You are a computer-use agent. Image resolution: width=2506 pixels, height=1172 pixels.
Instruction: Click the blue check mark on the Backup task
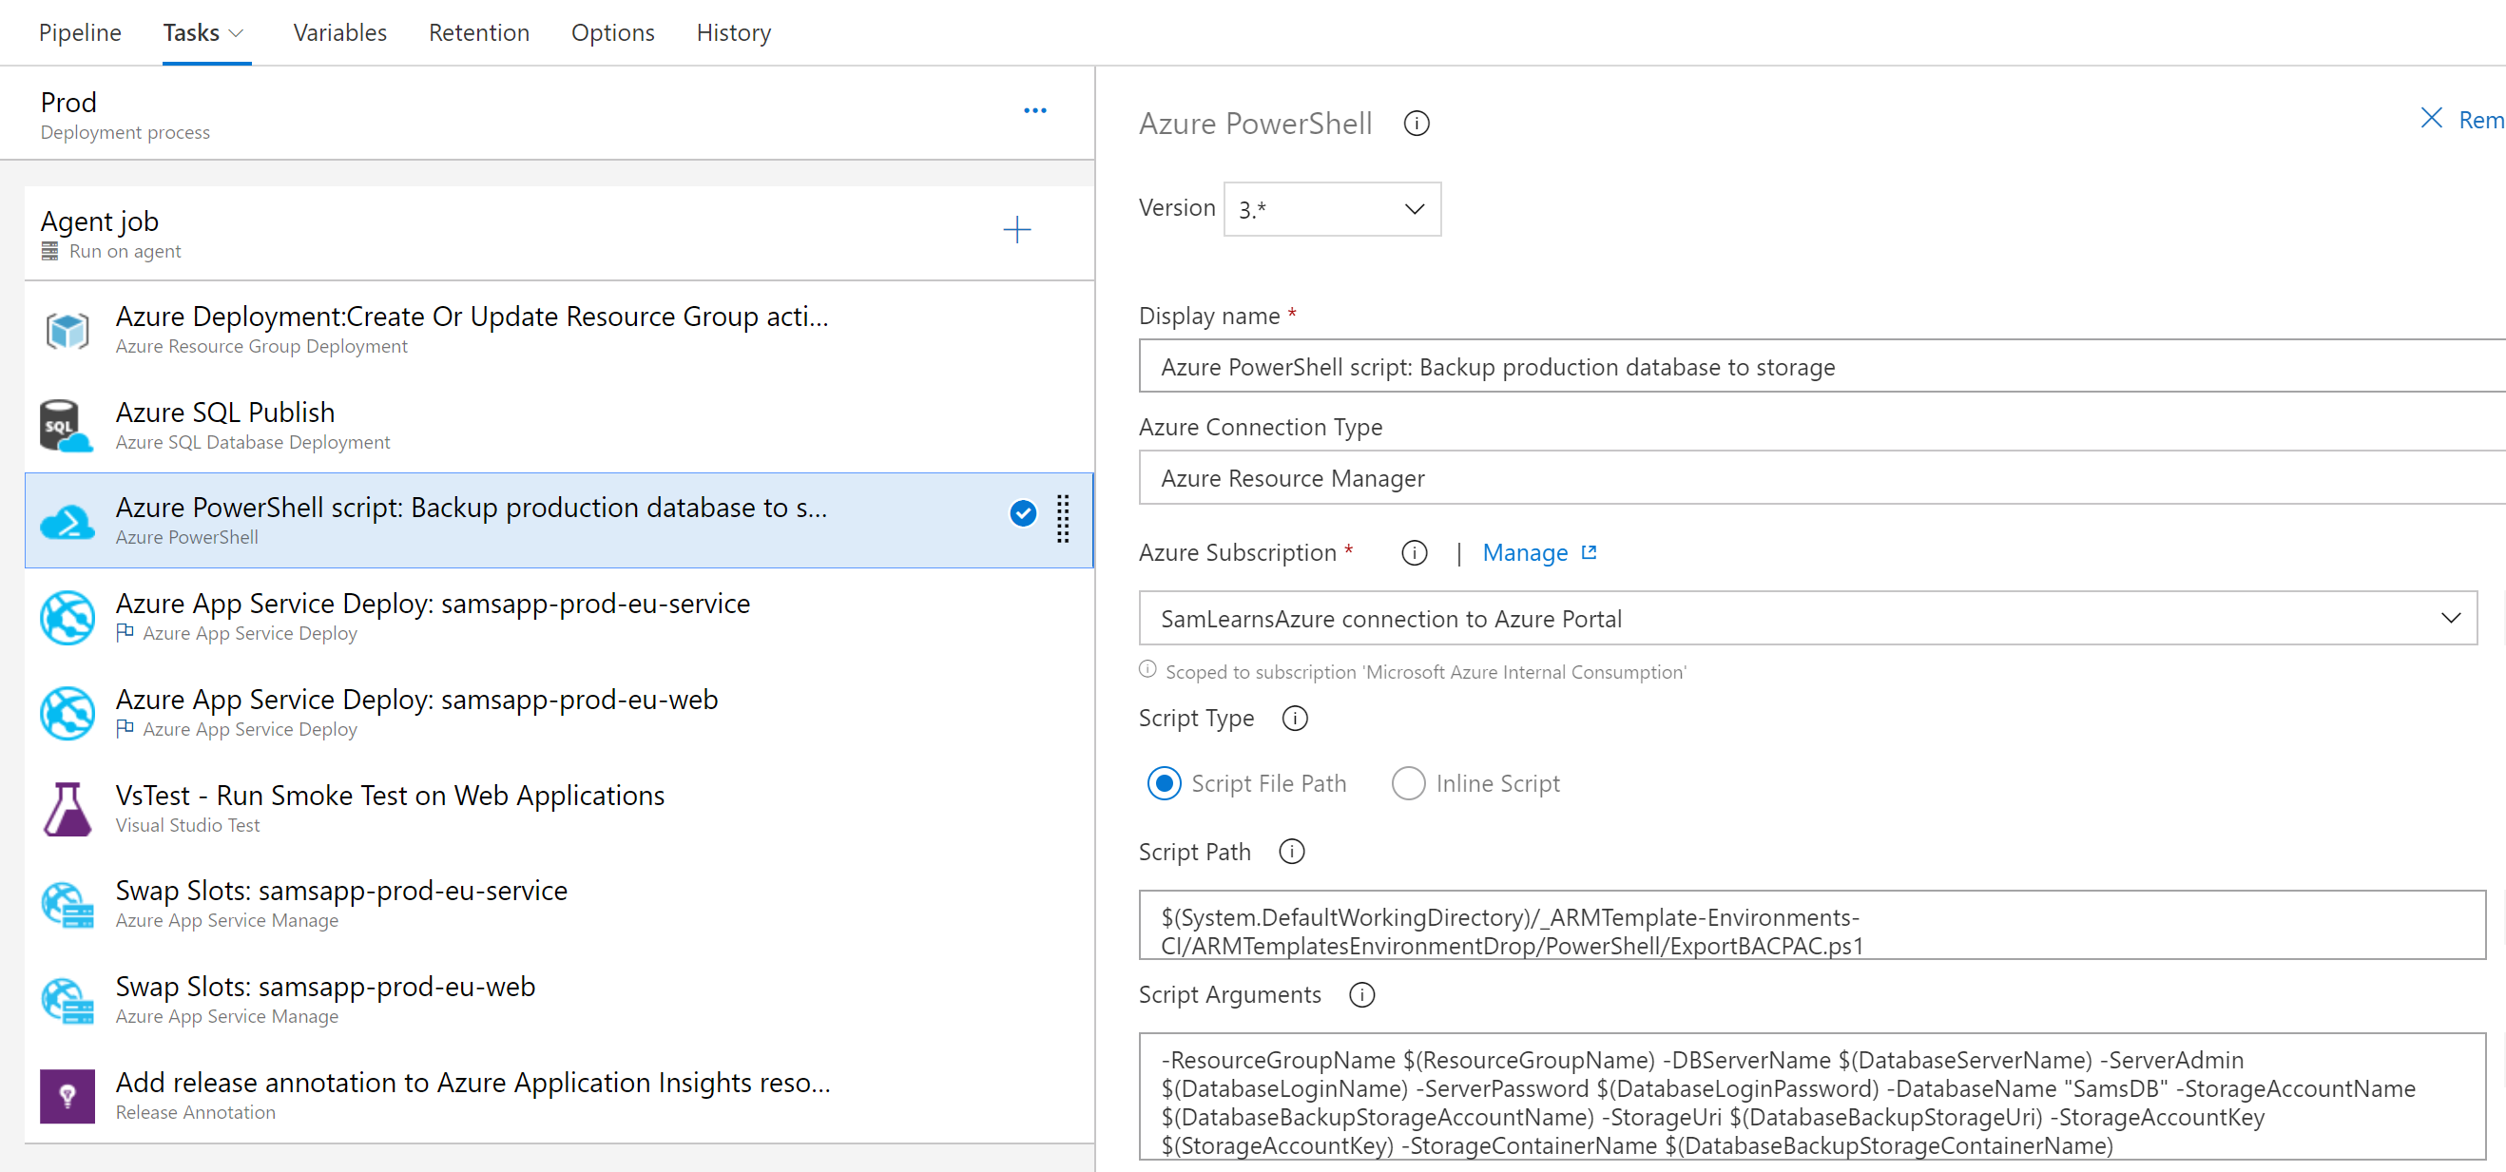tap(1022, 513)
